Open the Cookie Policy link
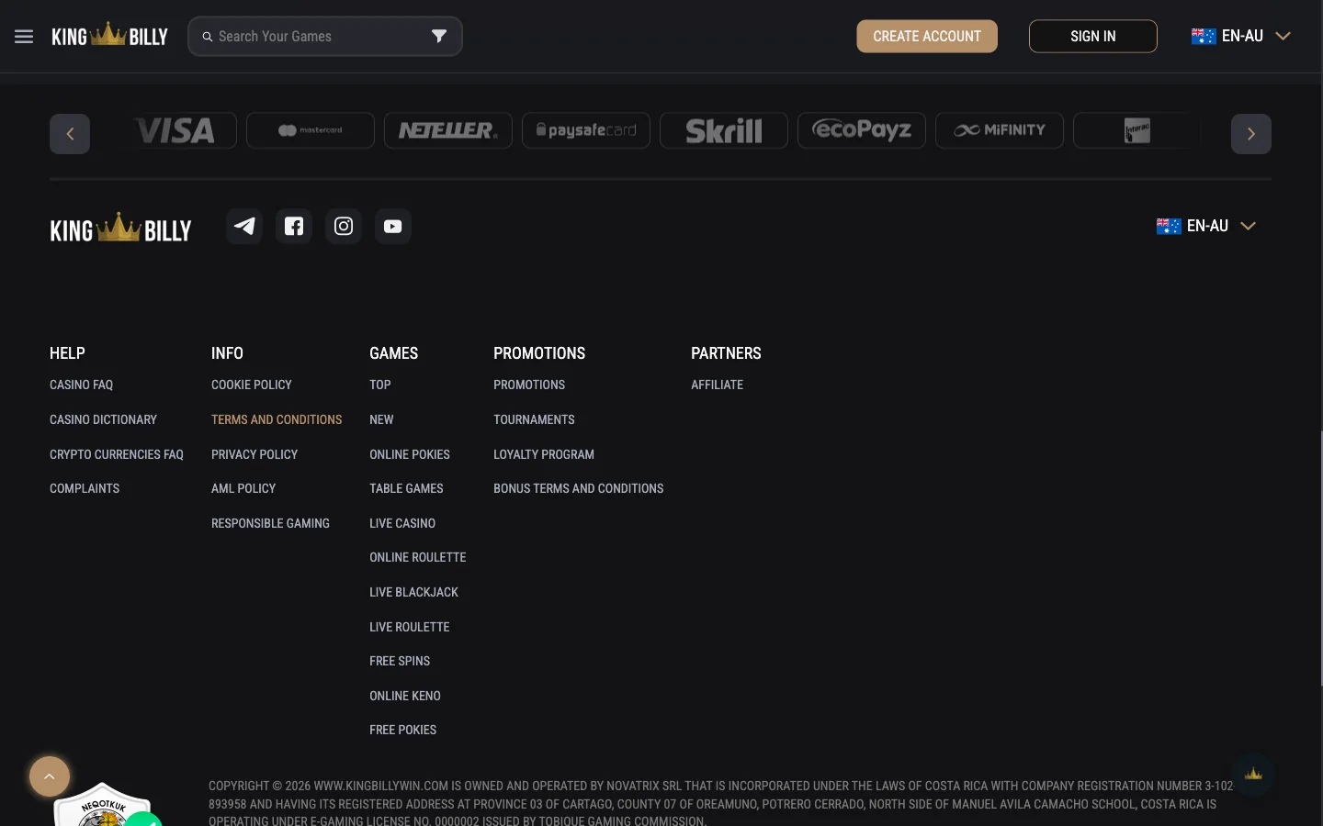This screenshot has height=826, width=1323. click(x=252, y=385)
